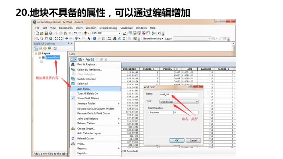
Task: Click List By Selection icon
Action: click(49, 48)
